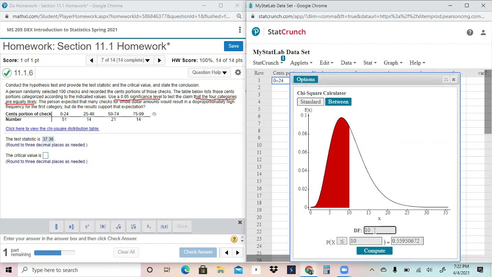Screen dimensions: 492x277
Task: Go to next question arrow beside 7 of 14
Action: (x=160, y=60)
